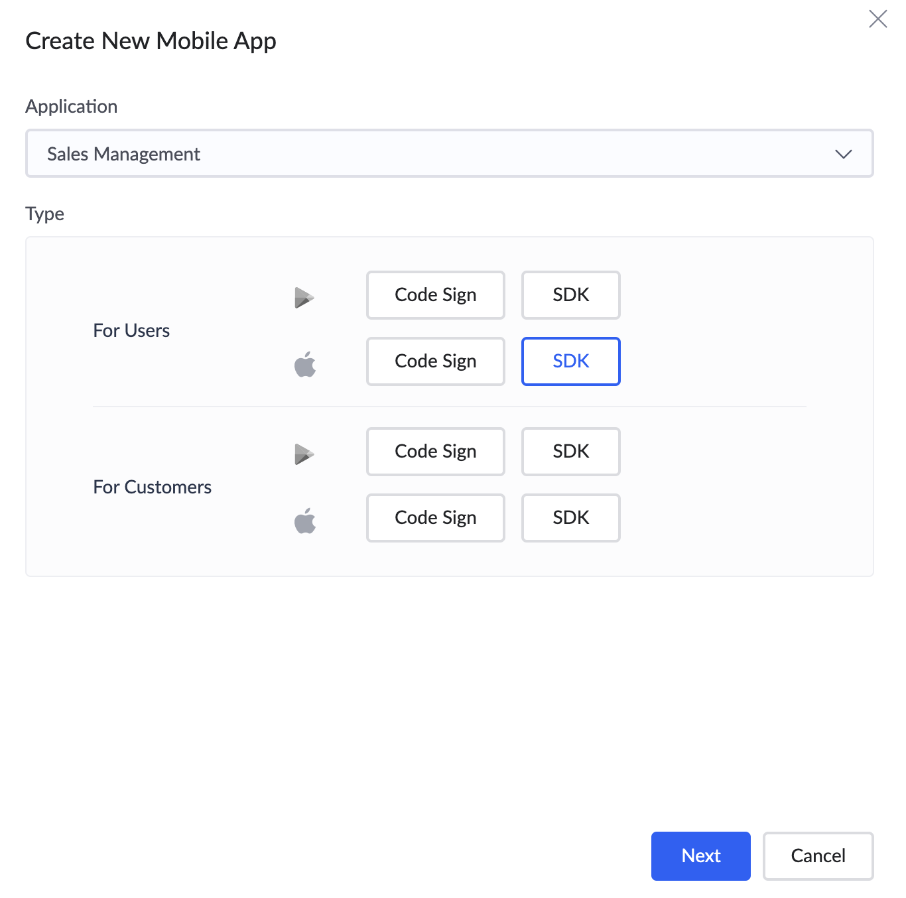Close the Create New Mobile App dialog

coord(877,19)
